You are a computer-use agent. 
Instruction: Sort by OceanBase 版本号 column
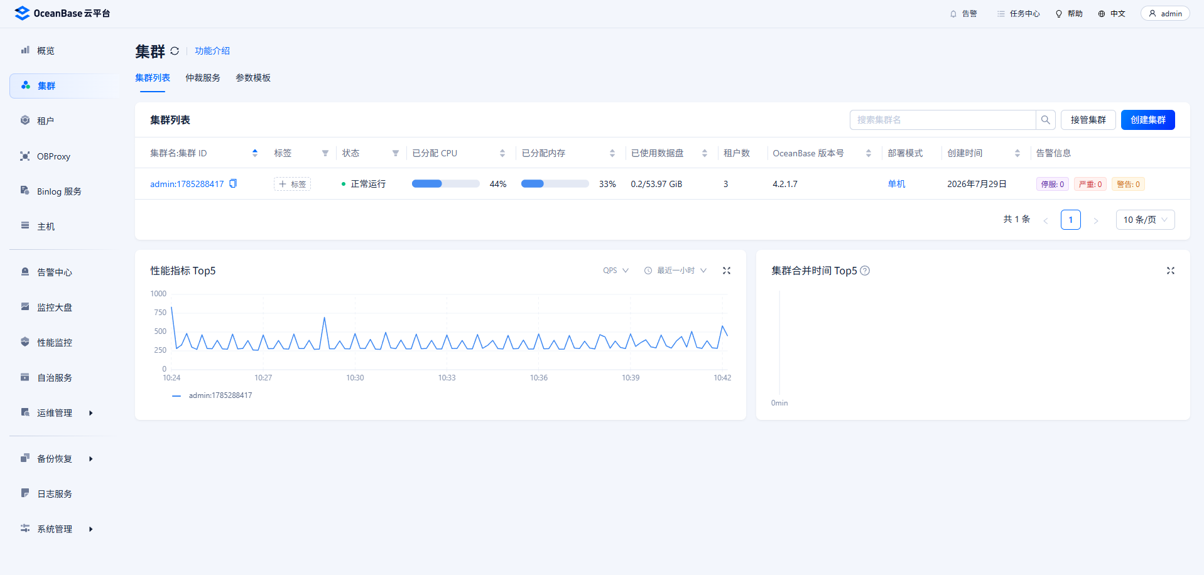[869, 153]
